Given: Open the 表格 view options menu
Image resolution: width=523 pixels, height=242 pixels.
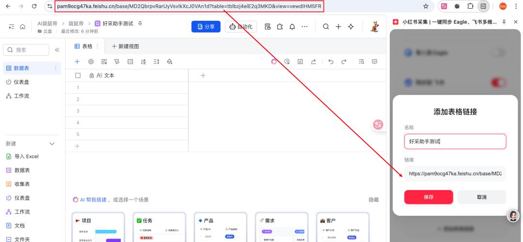Looking at the screenshot, I should pyautogui.click(x=97, y=46).
